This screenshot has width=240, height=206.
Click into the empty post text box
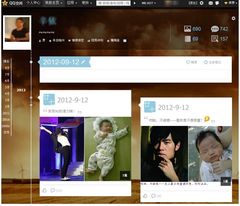135,74
